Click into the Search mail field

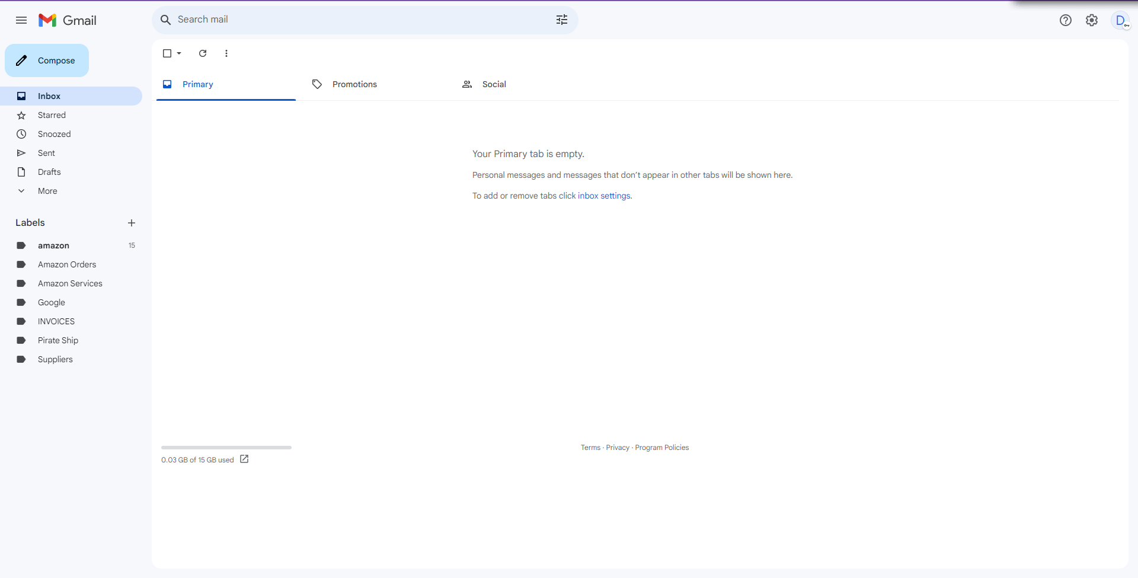click(363, 20)
